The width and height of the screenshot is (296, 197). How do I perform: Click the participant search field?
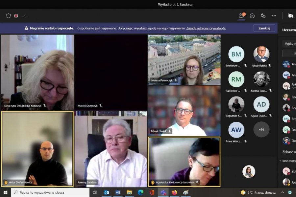click(x=289, y=44)
